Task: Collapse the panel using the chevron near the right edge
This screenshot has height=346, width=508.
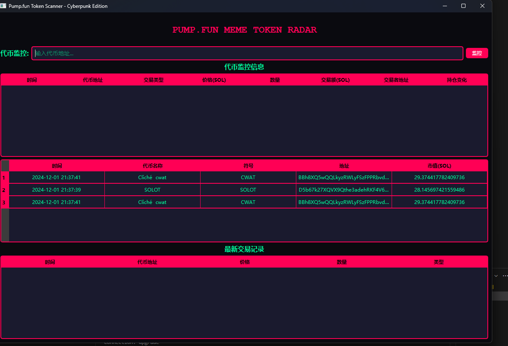Action: (x=495, y=275)
